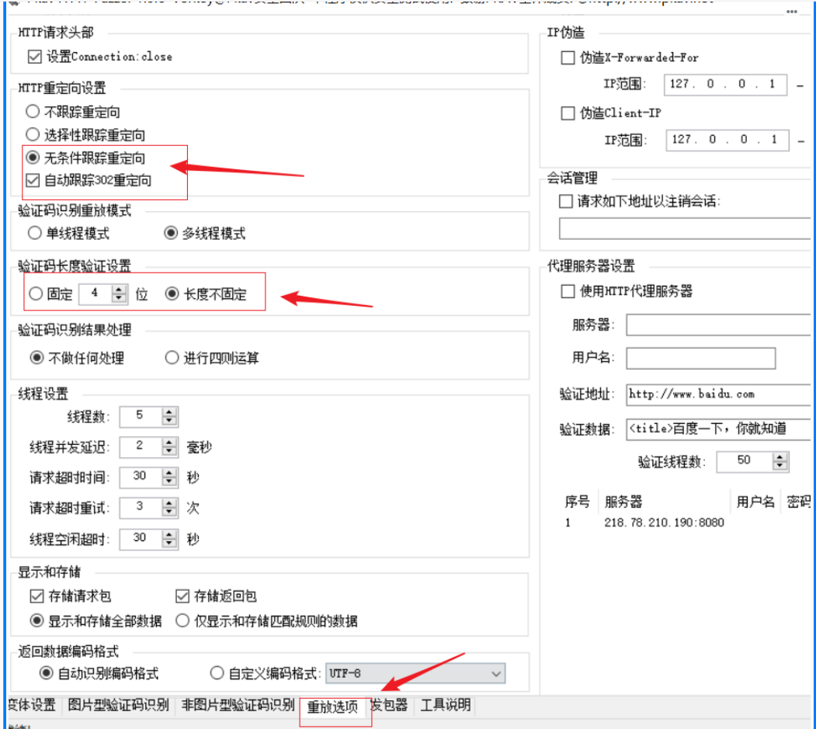Switch to 变体设置 tab
Image resolution: width=816 pixels, height=729 pixels.
pos(33,705)
